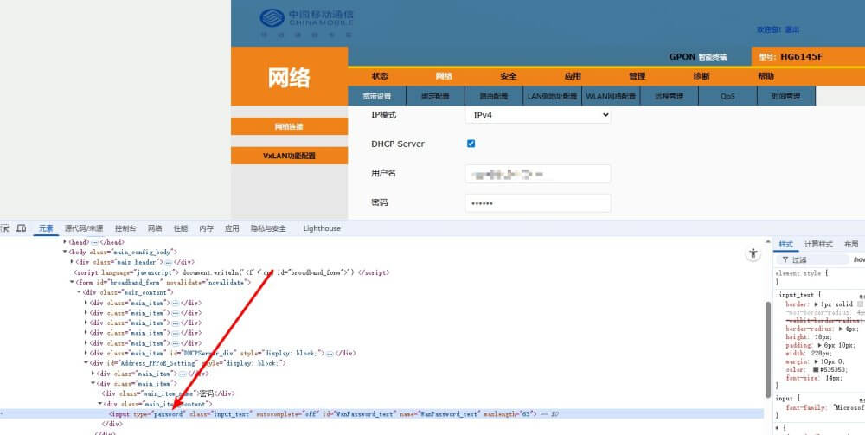Open the router 状态 menu

point(380,76)
